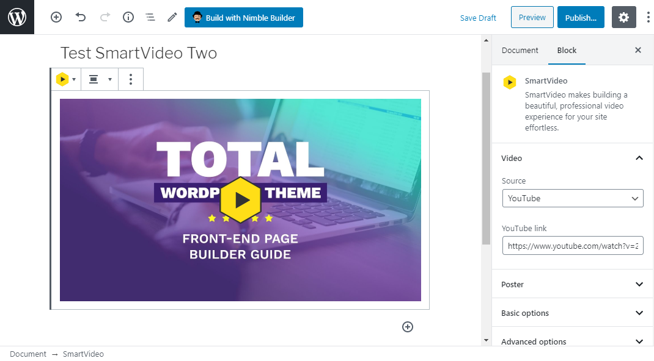Screen dimensions: 654x361
Task: Switch to the Document tab
Action: [520, 51]
